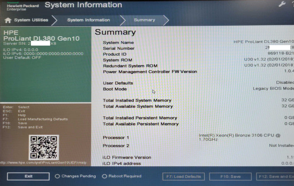Select the Product ID row
The height and width of the screenshot is (186, 294).
tap(198, 54)
